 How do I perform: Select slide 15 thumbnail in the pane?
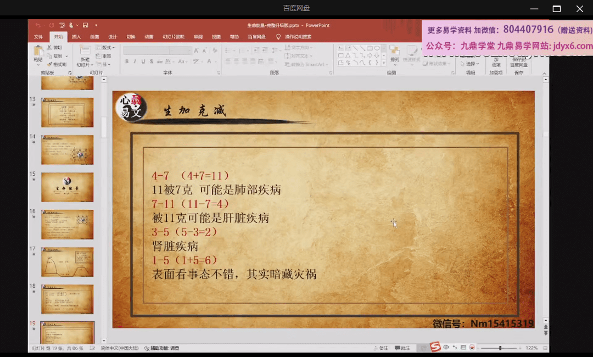[67, 187]
